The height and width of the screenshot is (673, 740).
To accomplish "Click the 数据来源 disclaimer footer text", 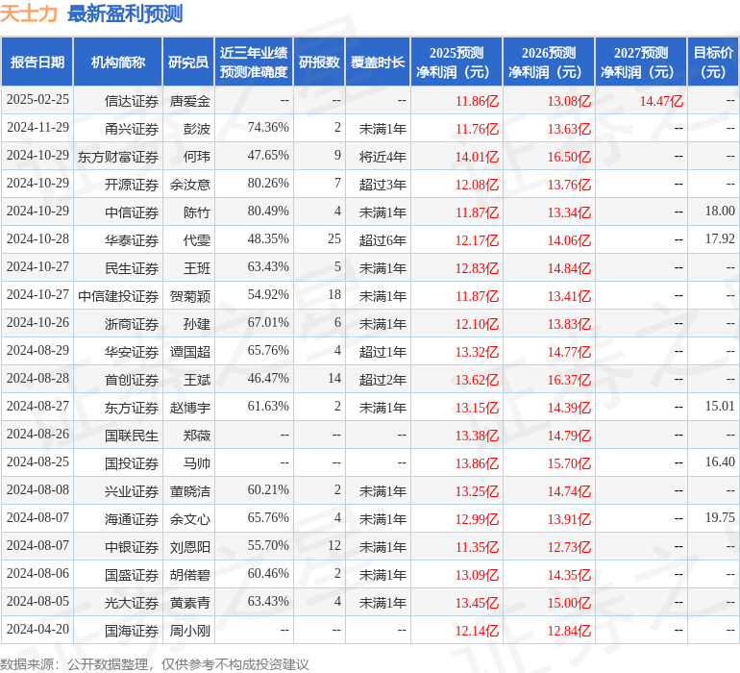I will [x=155, y=664].
